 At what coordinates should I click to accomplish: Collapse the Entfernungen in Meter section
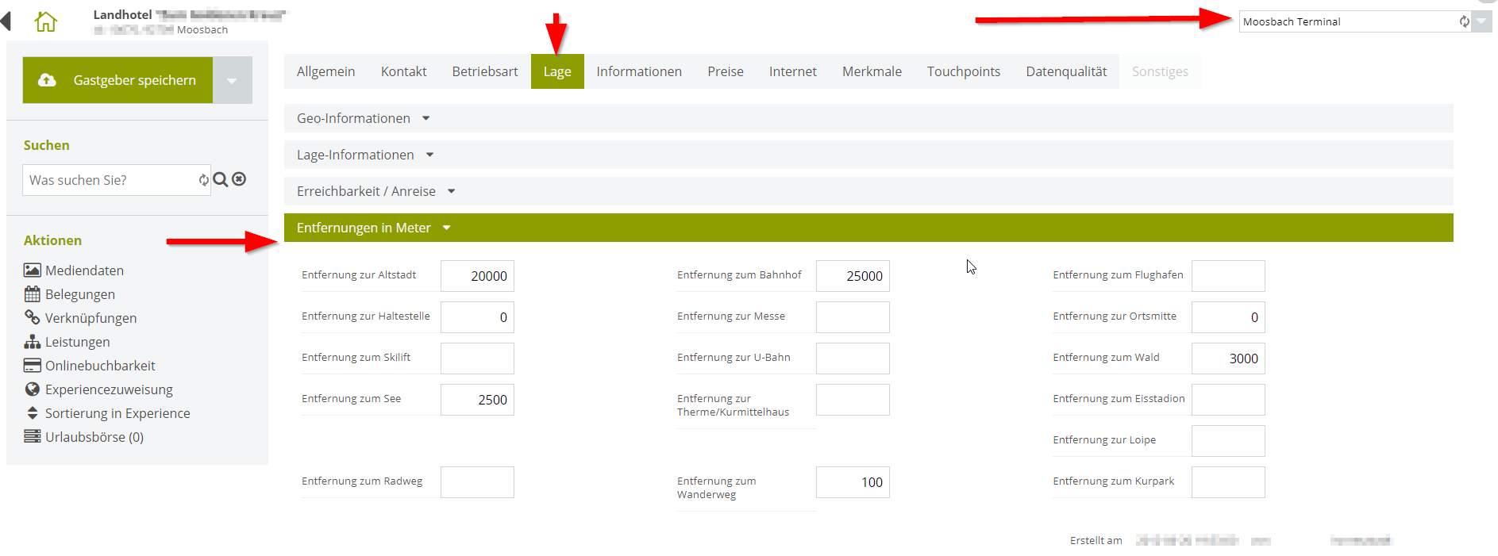tap(868, 228)
